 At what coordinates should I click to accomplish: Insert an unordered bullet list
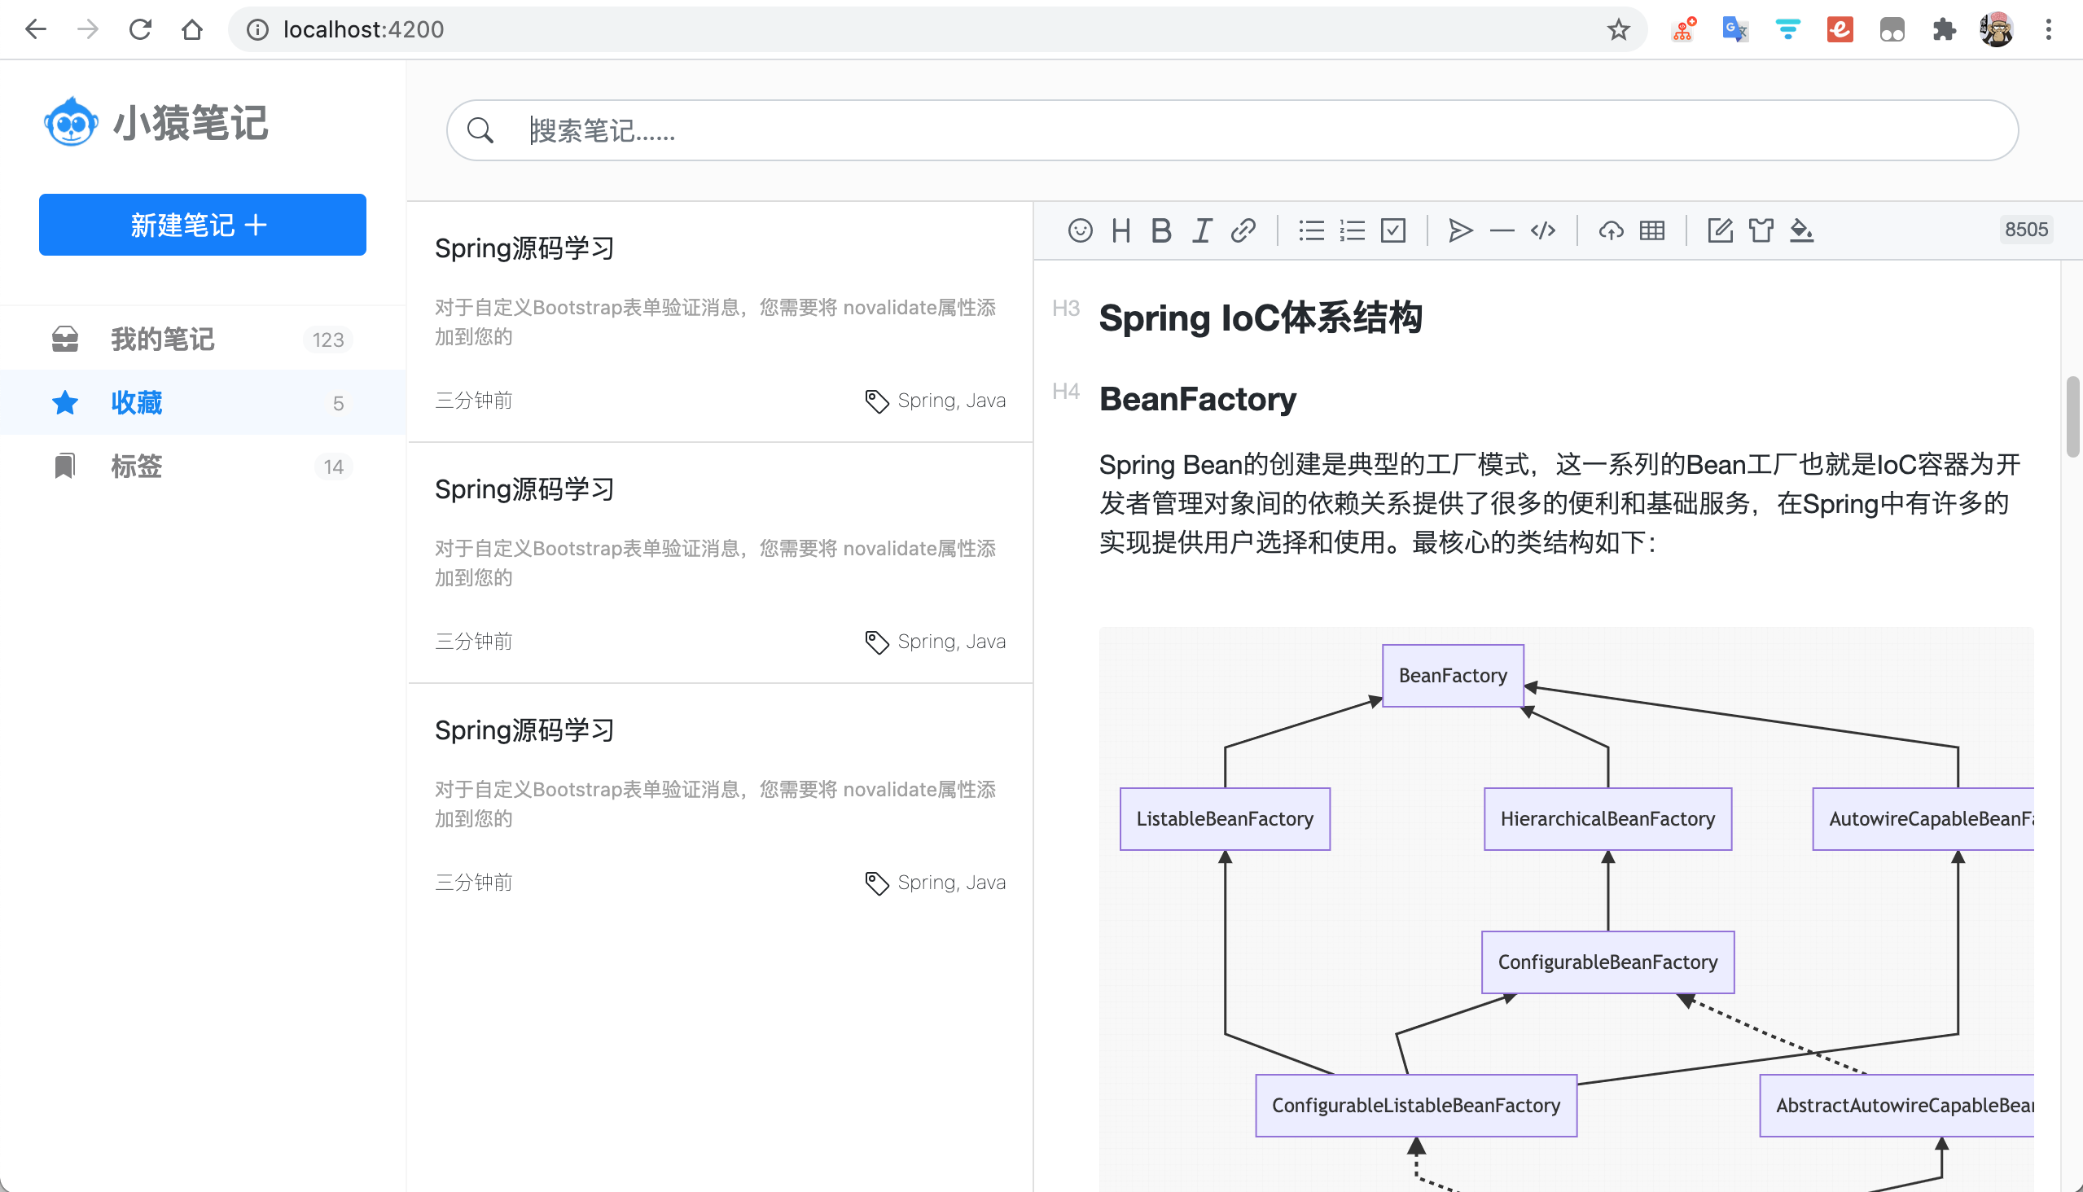pos(1311,230)
